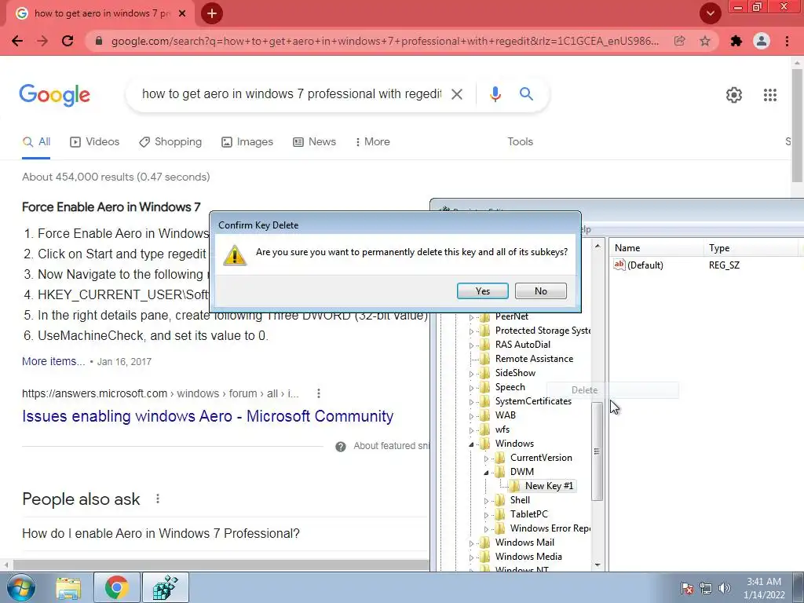The width and height of the screenshot is (804, 603).
Task: Open Chrome extensions puzzle icon
Action: click(x=736, y=41)
